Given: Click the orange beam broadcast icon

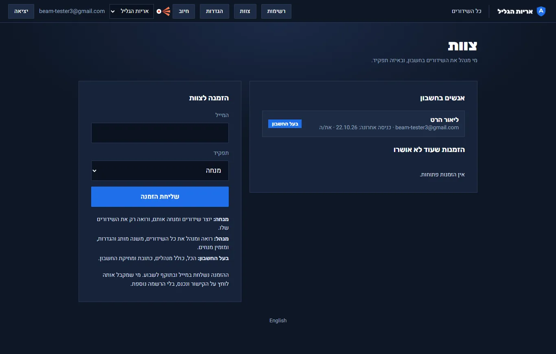Looking at the screenshot, I should pos(163,11).
